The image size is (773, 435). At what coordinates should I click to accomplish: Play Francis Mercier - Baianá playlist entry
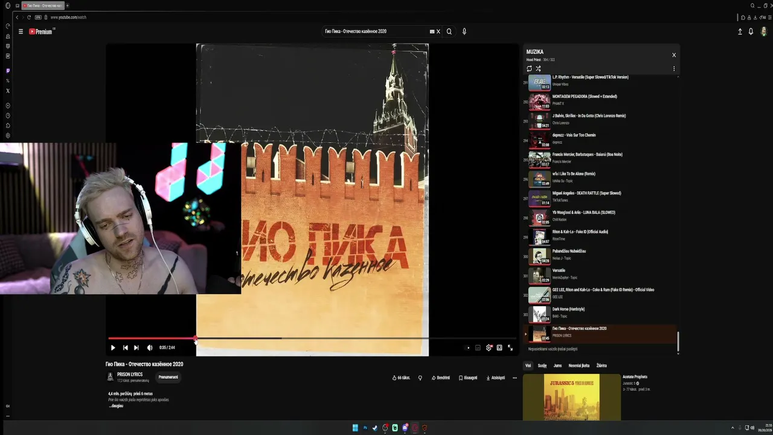600,159
